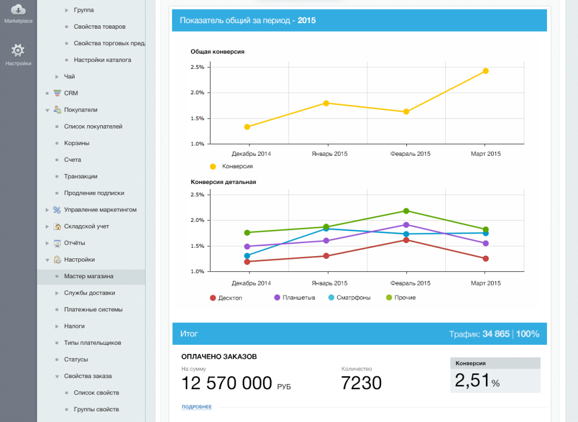Click the yellow Конверсия legend swatch
Image resolution: width=578 pixels, height=422 pixels.
(x=213, y=166)
